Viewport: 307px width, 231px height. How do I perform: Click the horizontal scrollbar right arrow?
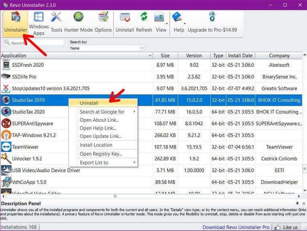point(299,196)
